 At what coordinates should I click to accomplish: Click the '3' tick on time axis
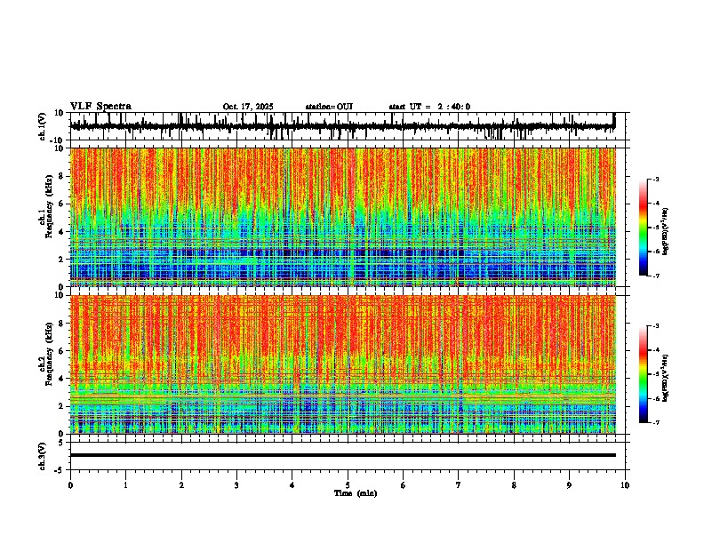[x=236, y=485]
